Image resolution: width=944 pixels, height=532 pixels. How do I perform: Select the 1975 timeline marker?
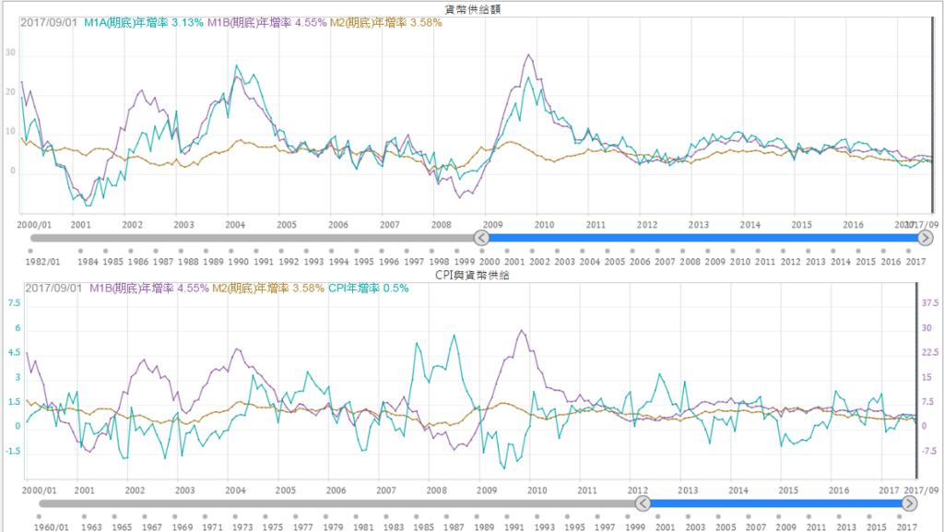coord(265,516)
